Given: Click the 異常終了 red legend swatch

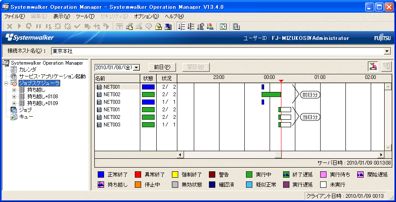Looking at the screenshot, I should point(138,174).
